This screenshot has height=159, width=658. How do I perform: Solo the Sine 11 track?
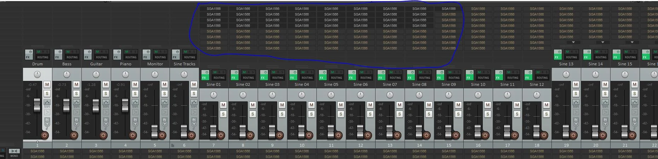(x=517, y=114)
